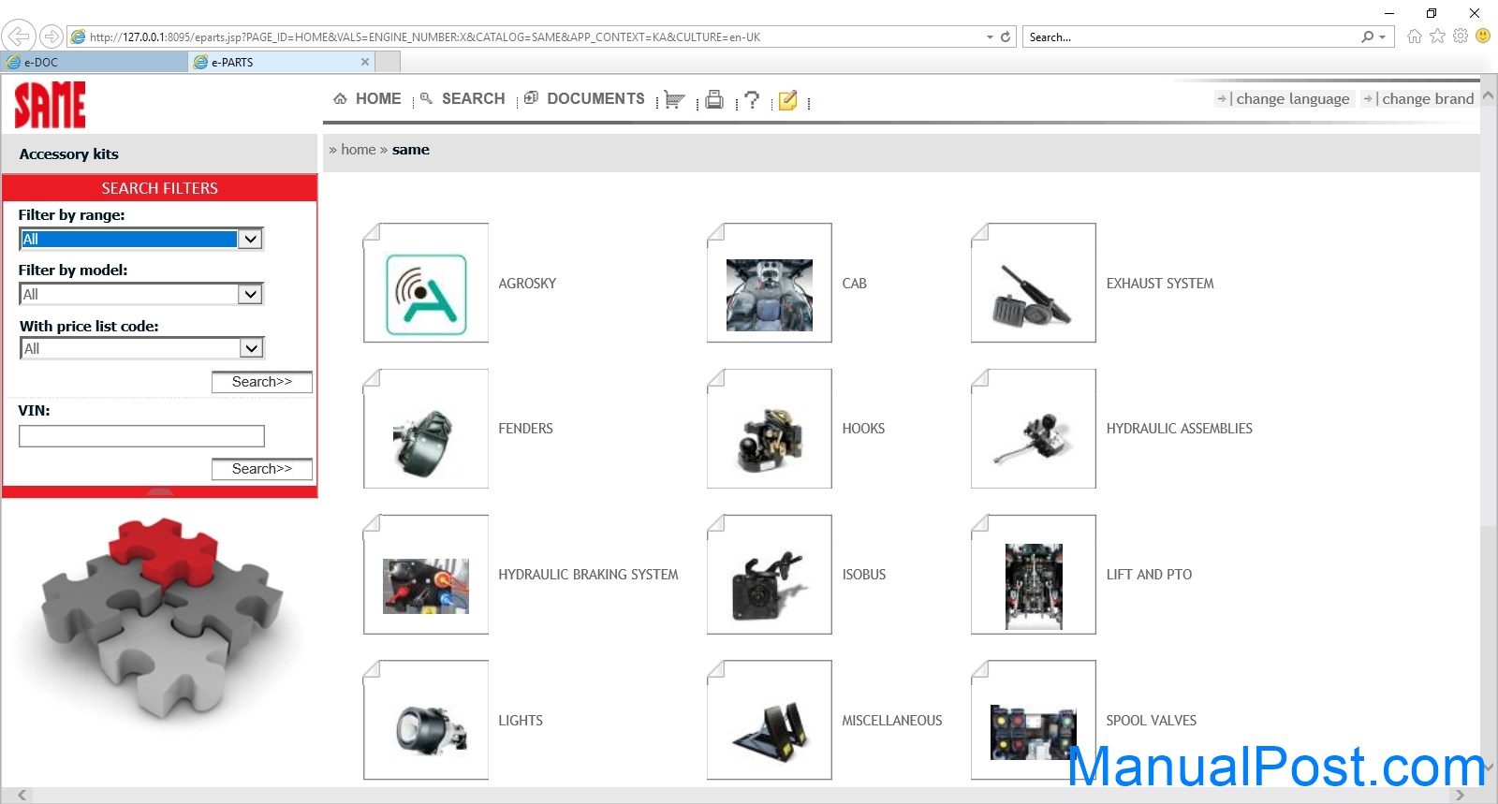The image size is (1498, 804).
Task: Click the horizontal scrollbar left arrow
Action: (x=22, y=796)
